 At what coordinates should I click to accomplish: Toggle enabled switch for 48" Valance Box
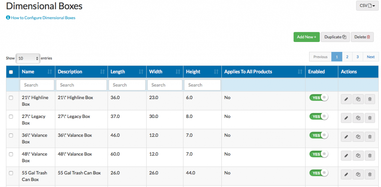319,154
